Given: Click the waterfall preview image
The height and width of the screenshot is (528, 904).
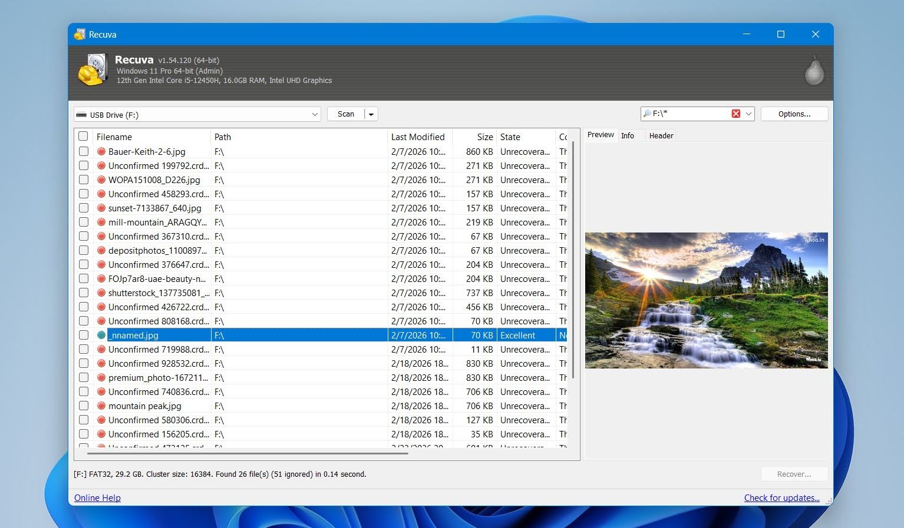Looking at the screenshot, I should [x=707, y=300].
